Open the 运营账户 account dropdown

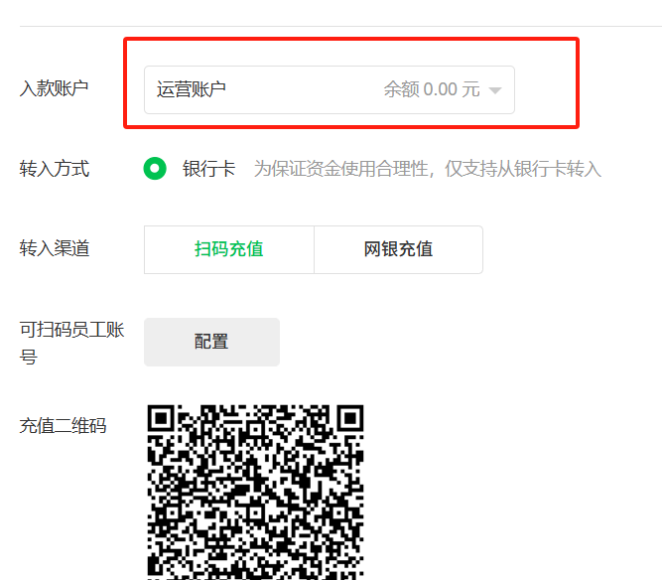coord(330,89)
